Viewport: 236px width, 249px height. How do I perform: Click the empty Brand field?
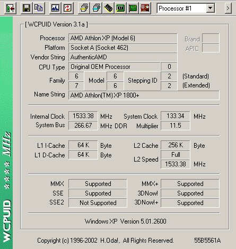(x=211, y=38)
